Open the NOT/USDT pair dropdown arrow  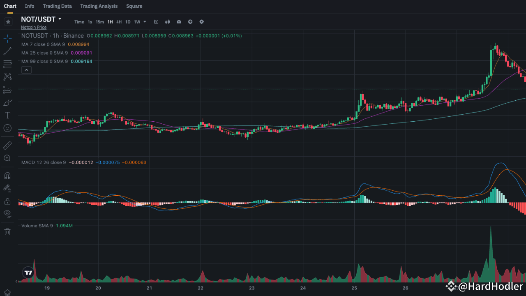[60, 19]
